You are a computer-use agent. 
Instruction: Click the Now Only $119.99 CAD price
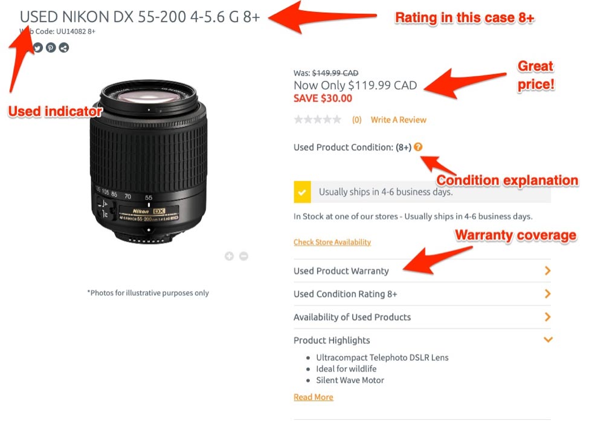(x=355, y=85)
